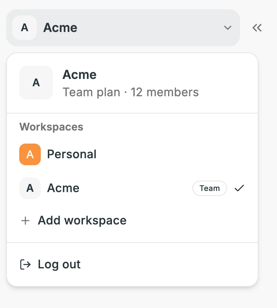Viewport: 277px width, 308px height.
Task: Switch to the Personal workspace
Action: [x=132, y=154]
